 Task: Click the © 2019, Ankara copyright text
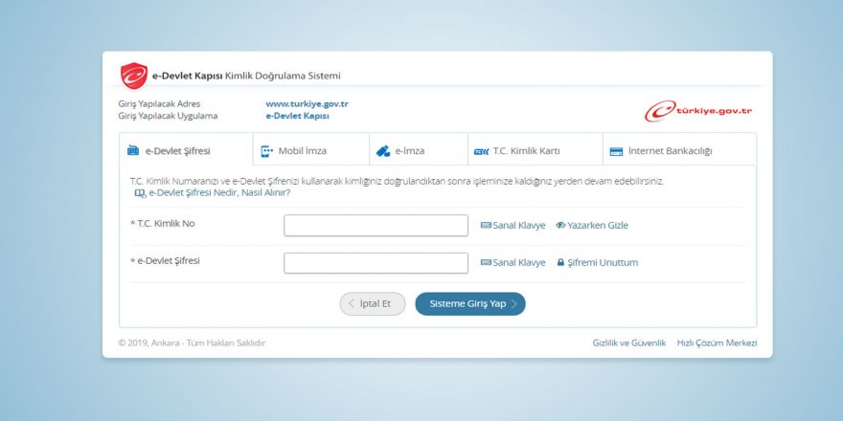point(192,343)
